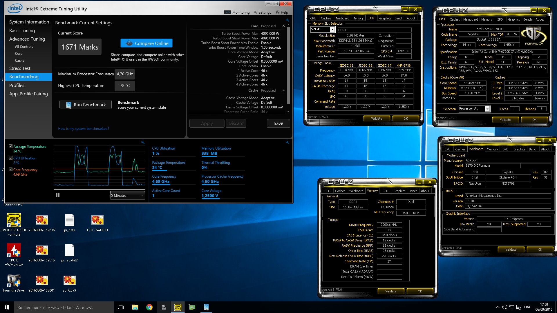Open CPUID HWMonitor desktop icon
Image resolution: width=557 pixels, height=313 pixels.
pyautogui.click(x=14, y=254)
